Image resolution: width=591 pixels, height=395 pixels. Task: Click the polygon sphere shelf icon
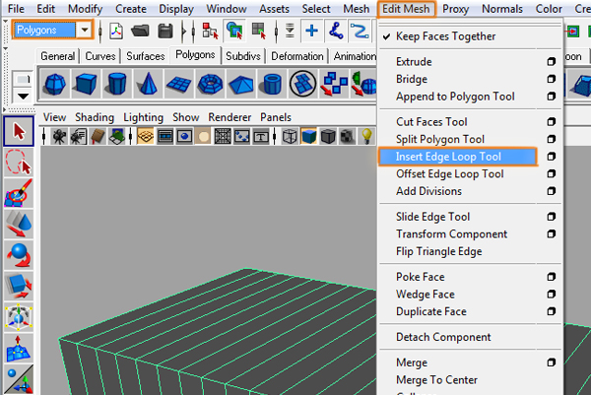tap(55, 85)
